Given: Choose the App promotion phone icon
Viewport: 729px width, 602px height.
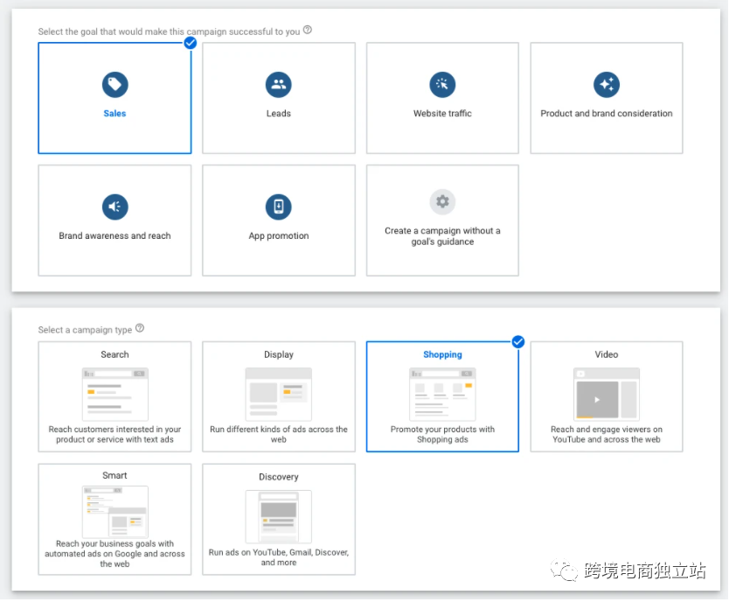Looking at the screenshot, I should pos(279,206).
